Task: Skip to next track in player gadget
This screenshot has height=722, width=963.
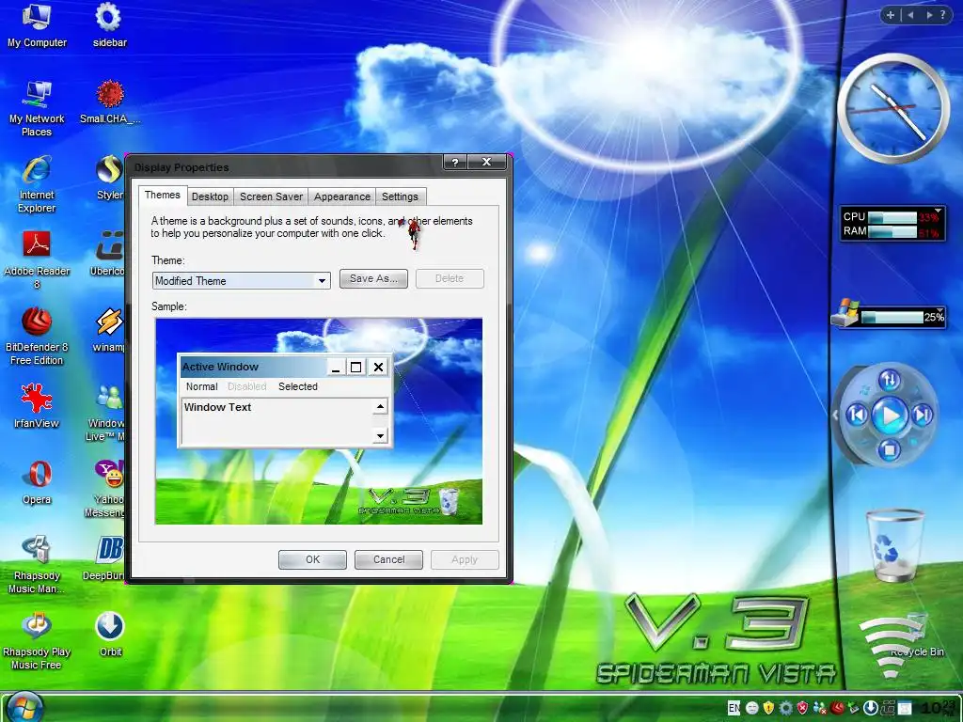Action: click(922, 415)
